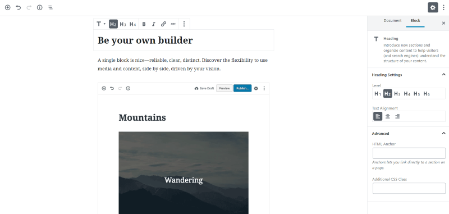Open the block more options menu
The width and height of the screenshot is (449, 214).
click(x=184, y=24)
